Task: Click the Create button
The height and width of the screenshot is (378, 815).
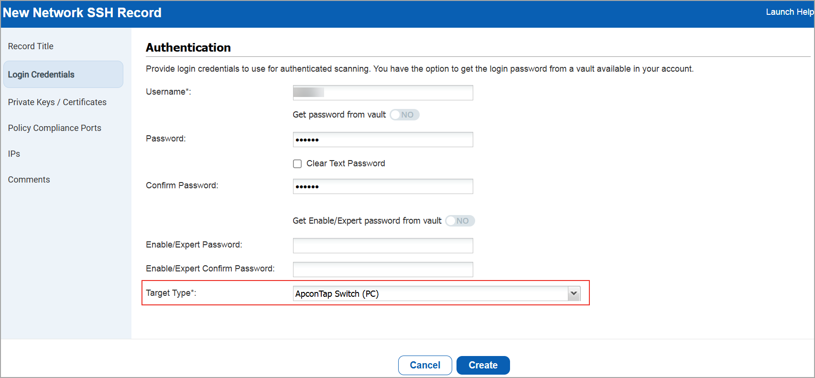Action: 483,366
